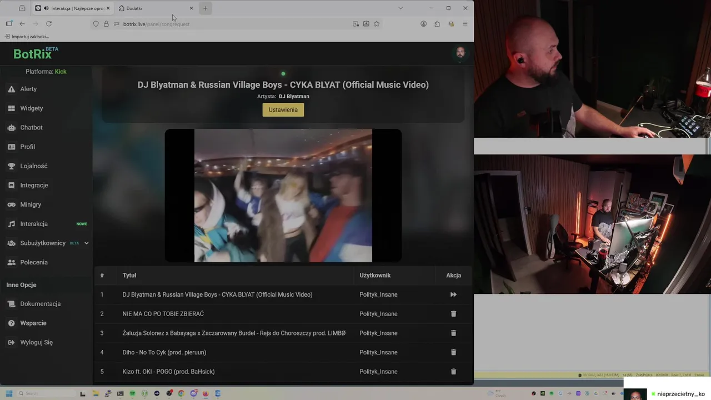Mute the Interakcja tab audio icon
The image size is (711, 400).
point(46,8)
